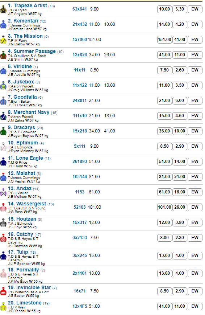Viewport: 205px width, 315px height.
Task: Select 3.80 place odds for Houtzen
Action: [180, 222]
